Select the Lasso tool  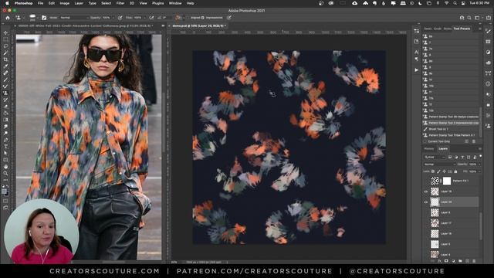coord(5,46)
